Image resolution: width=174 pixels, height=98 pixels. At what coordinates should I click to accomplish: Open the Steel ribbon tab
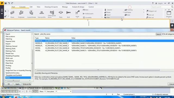[13, 7]
